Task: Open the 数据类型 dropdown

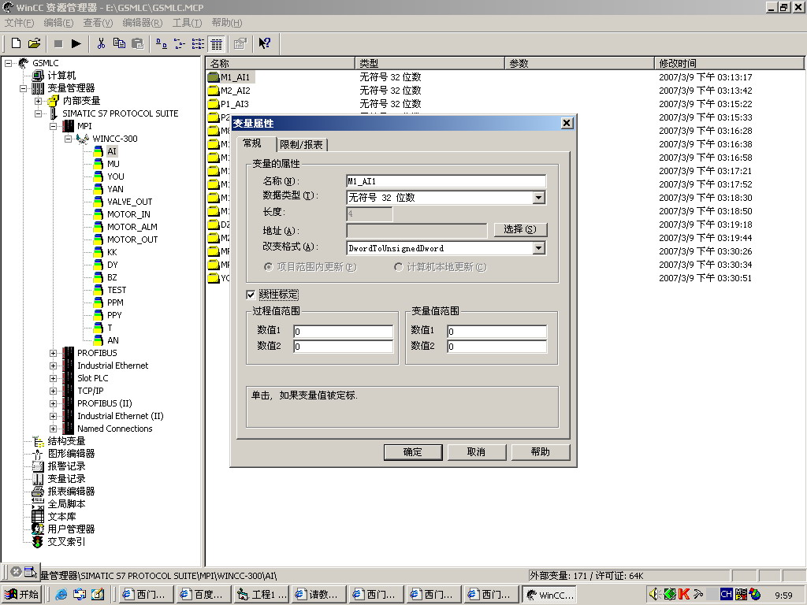Action: point(539,198)
